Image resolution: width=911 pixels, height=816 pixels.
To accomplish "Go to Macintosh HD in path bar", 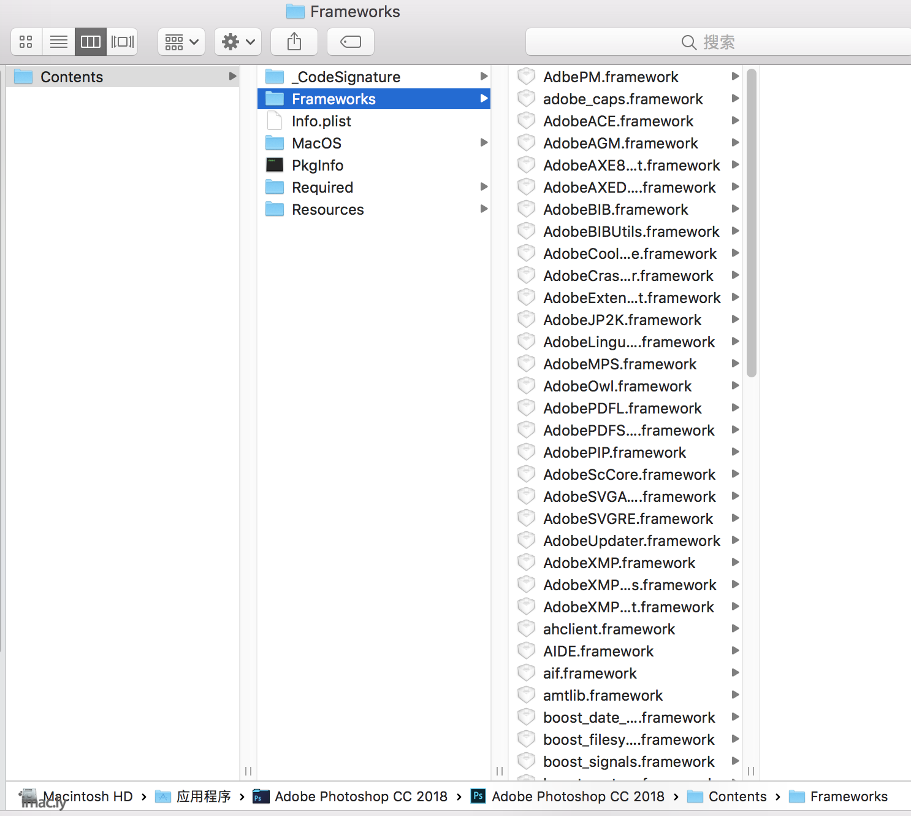I will 77,796.
